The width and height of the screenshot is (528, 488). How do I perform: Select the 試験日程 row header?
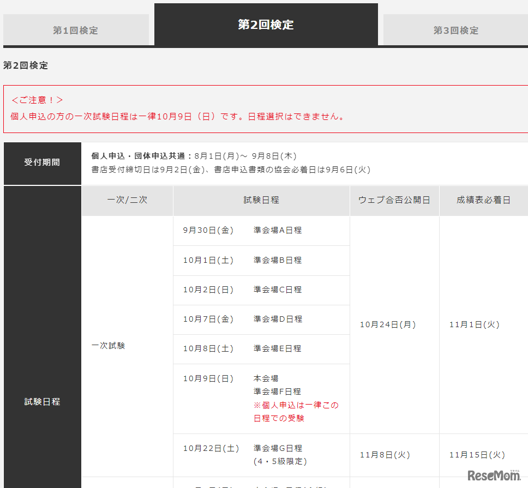pyautogui.click(x=42, y=402)
